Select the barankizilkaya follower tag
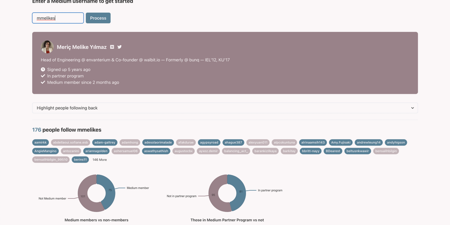 click(x=265, y=151)
